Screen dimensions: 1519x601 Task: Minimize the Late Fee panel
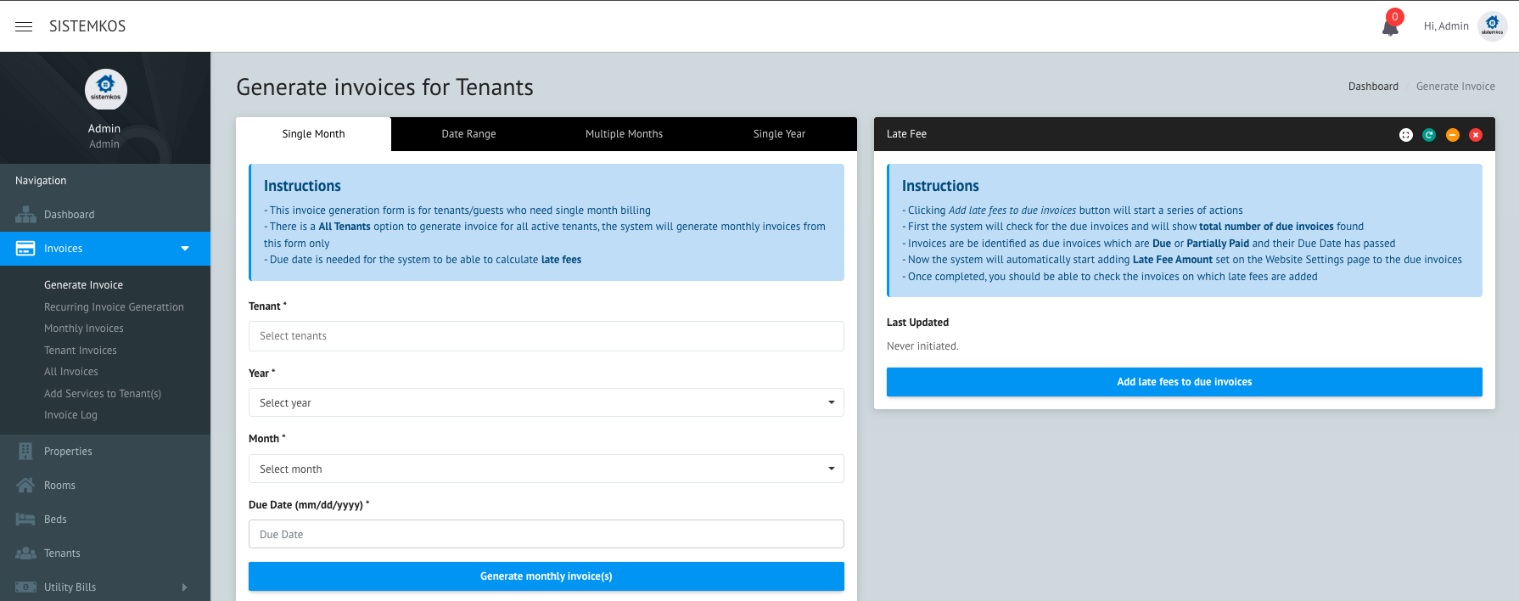coord(1453,135)
